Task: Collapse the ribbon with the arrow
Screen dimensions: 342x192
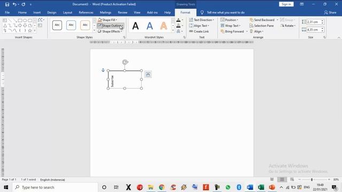Action: tap(339, 38)
